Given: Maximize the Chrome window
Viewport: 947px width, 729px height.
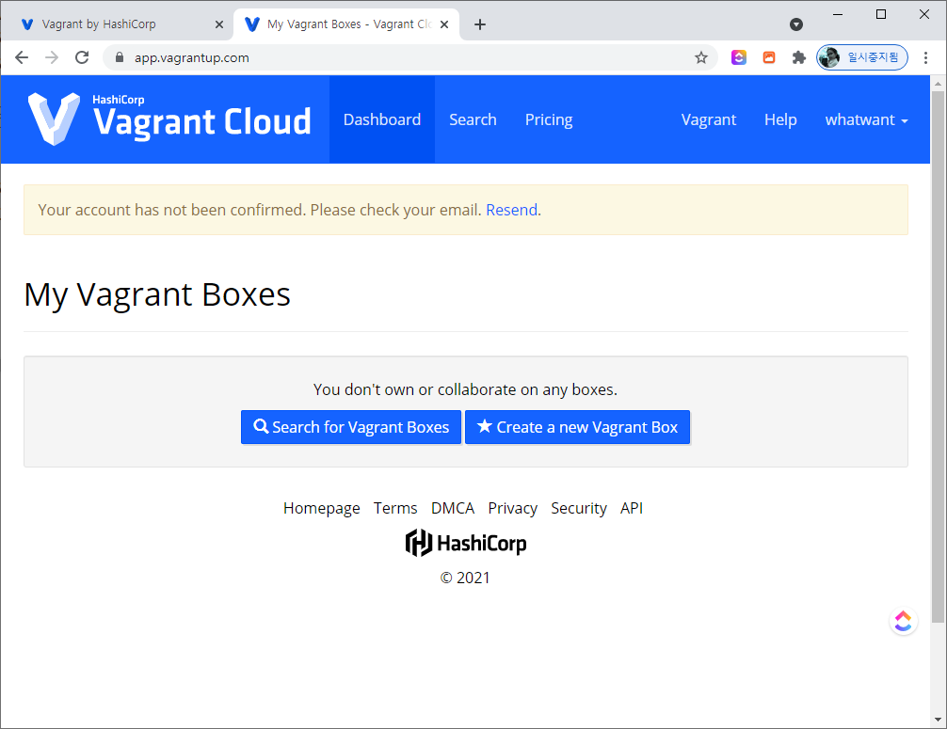Looking at the screenshot, I should (x=881, y=14).
